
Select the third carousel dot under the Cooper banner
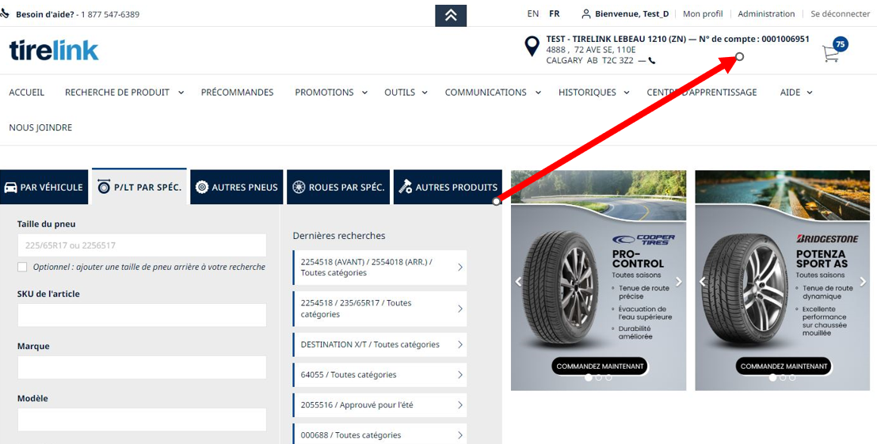(608, 378)
